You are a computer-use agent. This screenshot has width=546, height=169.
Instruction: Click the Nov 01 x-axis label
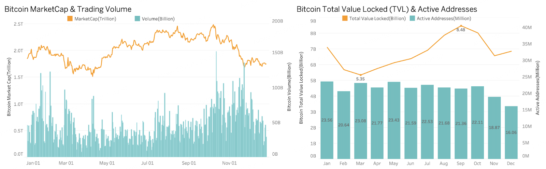[x=229, y=163]
